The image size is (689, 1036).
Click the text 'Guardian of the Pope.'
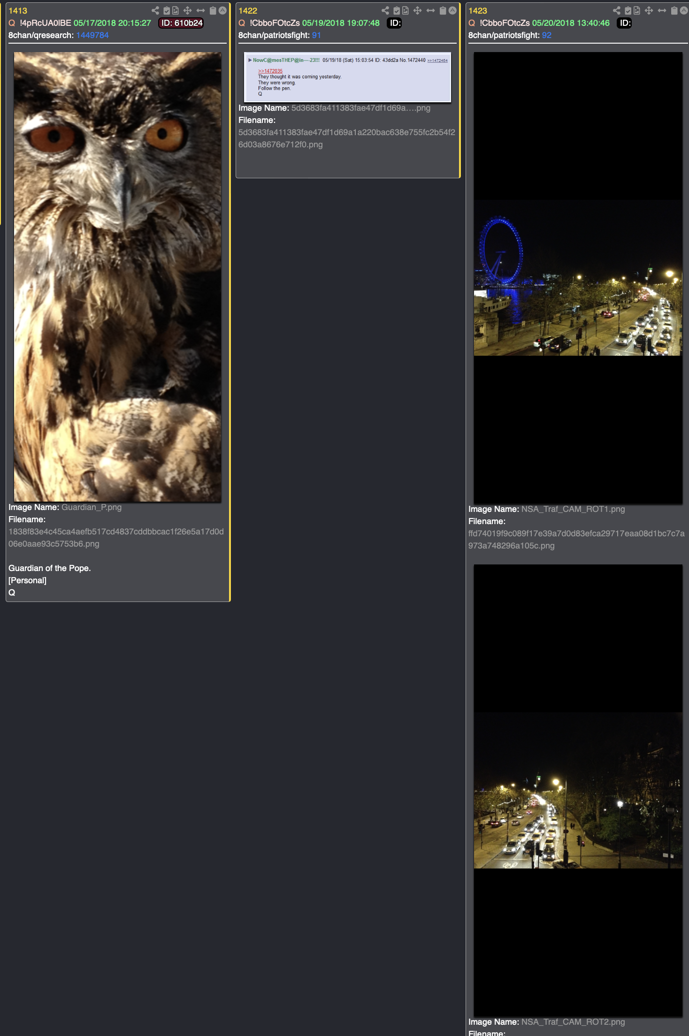50,568
